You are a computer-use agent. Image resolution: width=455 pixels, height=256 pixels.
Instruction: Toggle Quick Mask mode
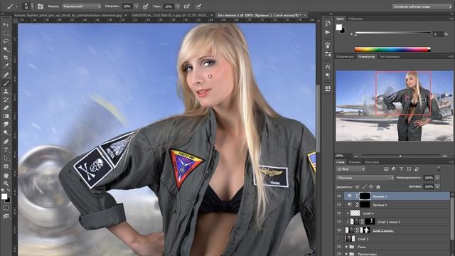click(6, 208)
